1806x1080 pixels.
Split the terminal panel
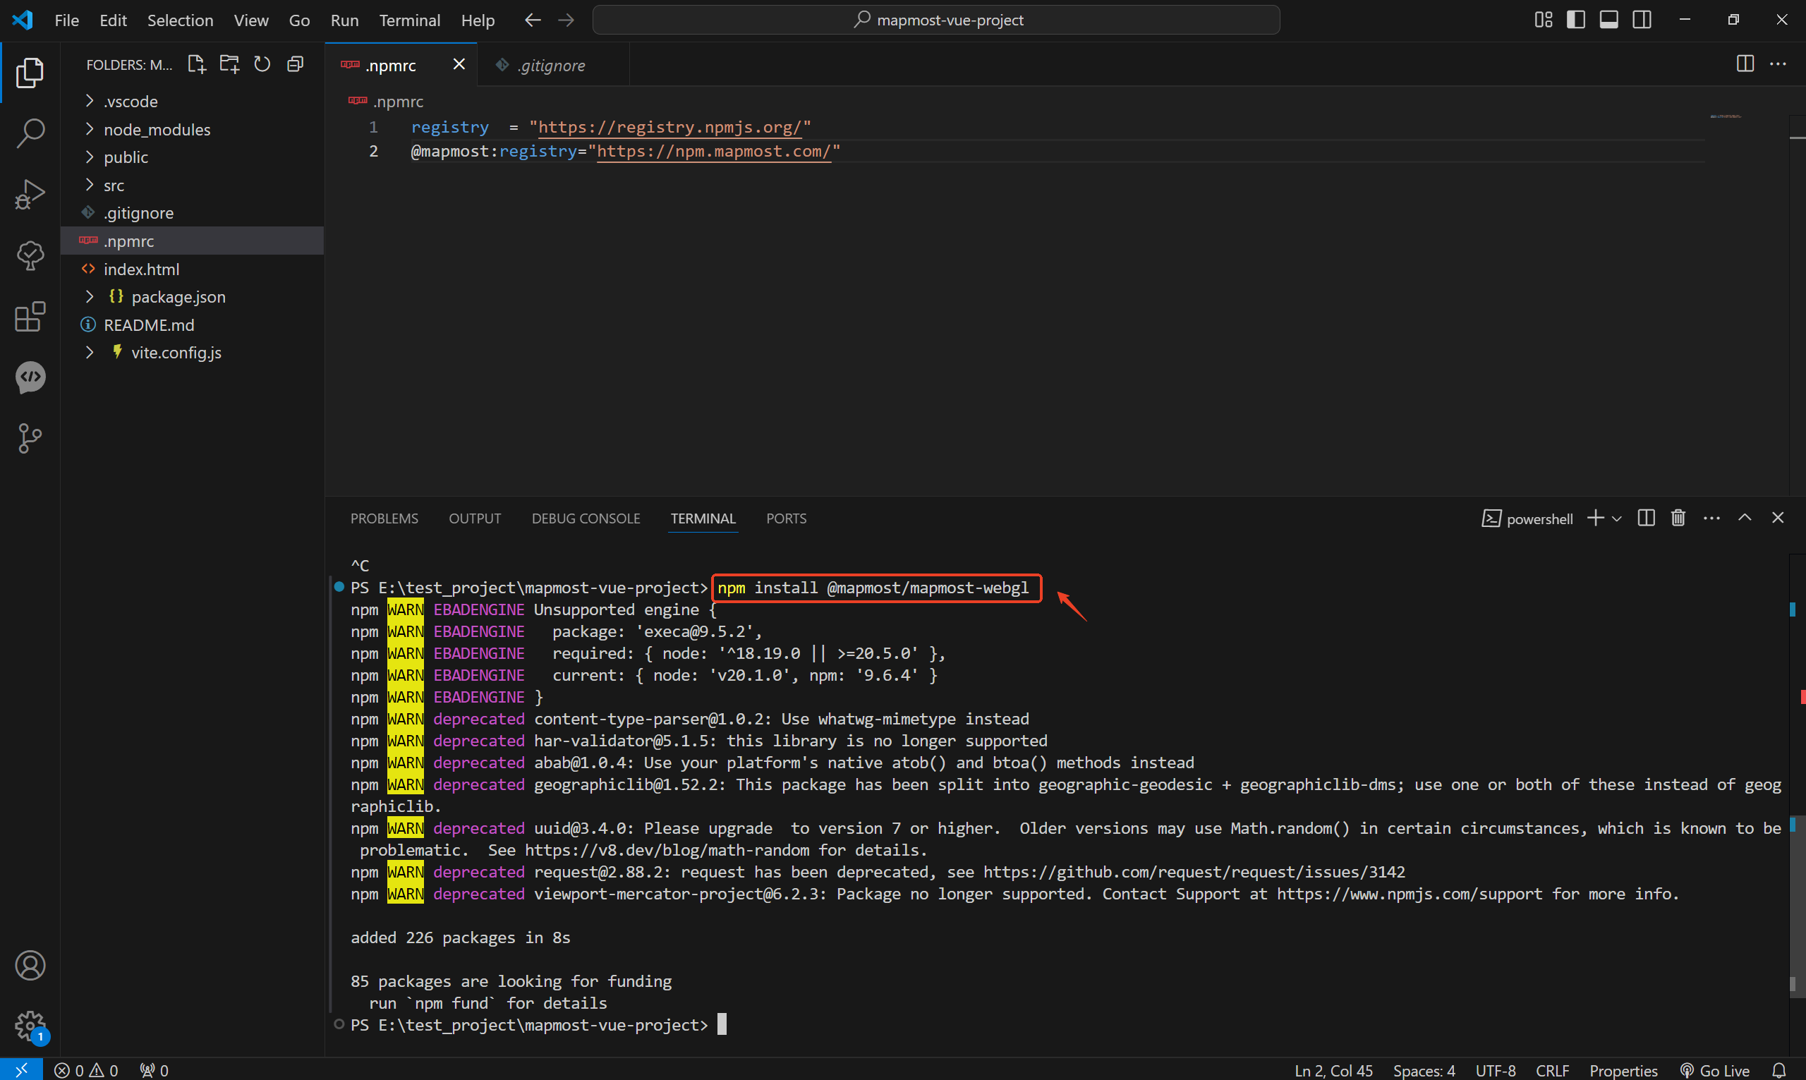(1646, 518)
